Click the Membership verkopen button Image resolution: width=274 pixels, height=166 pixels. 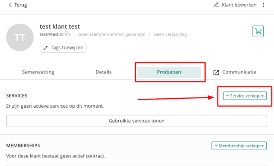tap(239, 146)
